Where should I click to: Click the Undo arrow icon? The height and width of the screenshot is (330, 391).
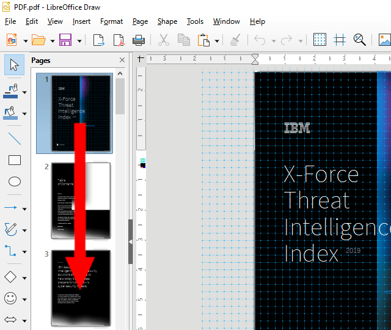pyautogui.click(x=260, y=40)
